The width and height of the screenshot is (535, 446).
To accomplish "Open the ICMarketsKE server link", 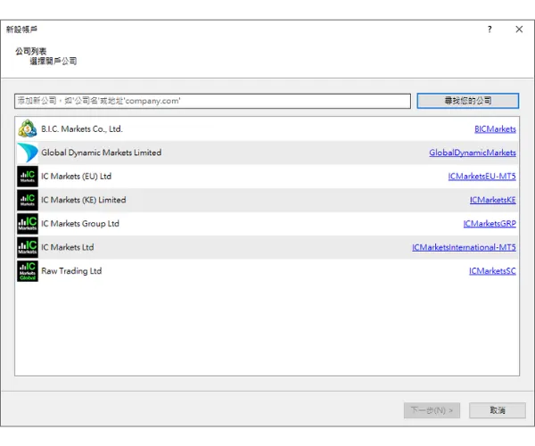I will pyautogui.click(x=492, y=200).
